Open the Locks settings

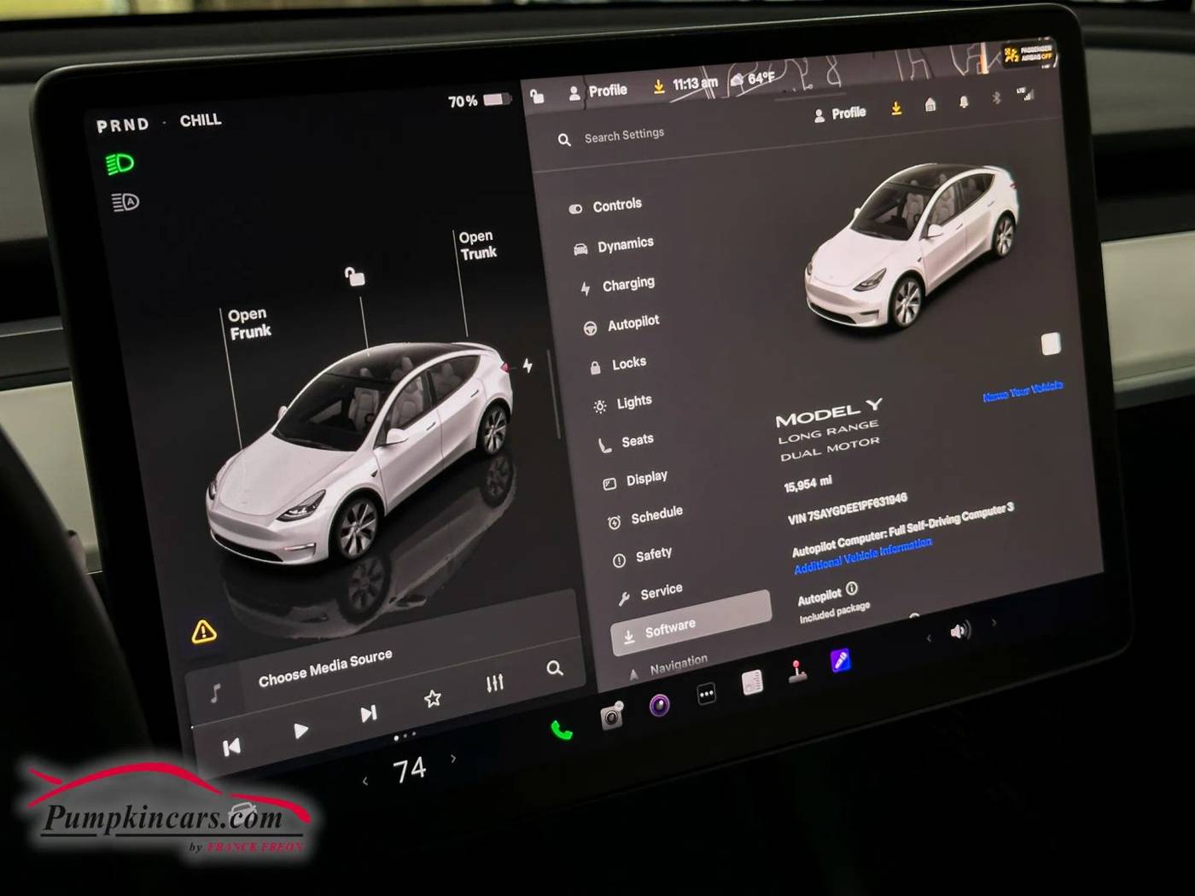[619, 364]
